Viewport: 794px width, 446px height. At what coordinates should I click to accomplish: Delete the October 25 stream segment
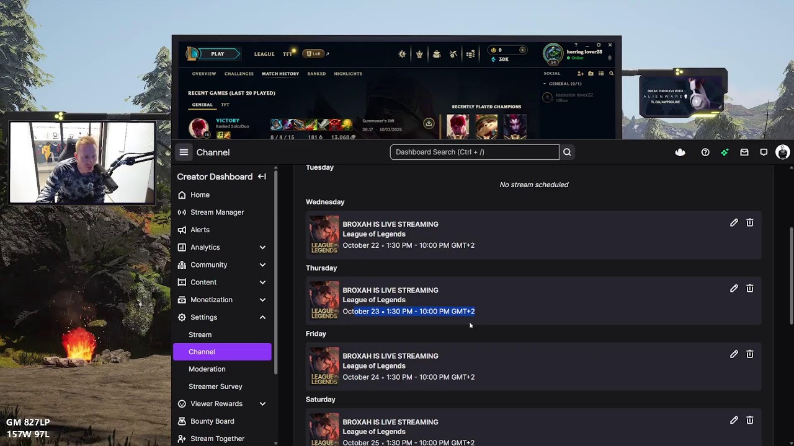[750, 420]
